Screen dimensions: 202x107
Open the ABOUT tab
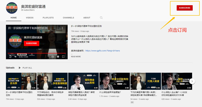pyautogui.click(x=87, y=18)
